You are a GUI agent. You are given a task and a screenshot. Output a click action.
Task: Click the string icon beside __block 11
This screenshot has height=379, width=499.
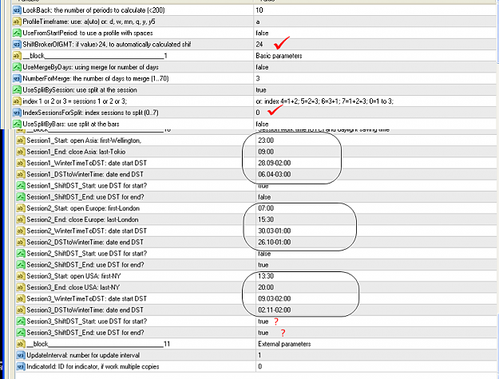pyautogui.click(x=21, y=344)
